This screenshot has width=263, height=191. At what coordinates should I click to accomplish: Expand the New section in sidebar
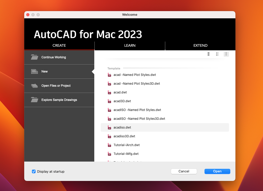click(59, 71)
